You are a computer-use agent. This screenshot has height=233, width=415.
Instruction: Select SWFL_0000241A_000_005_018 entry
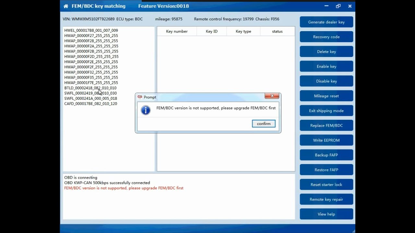tap(91, 98)
